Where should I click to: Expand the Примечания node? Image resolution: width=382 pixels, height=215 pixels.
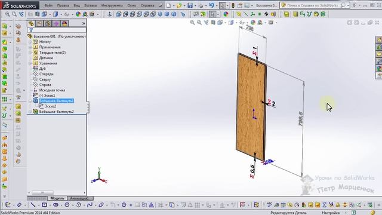pos(30,47)
